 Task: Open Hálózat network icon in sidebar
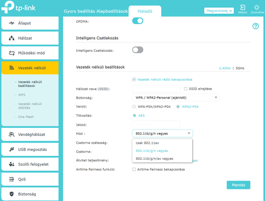click(x=12, y=38)
